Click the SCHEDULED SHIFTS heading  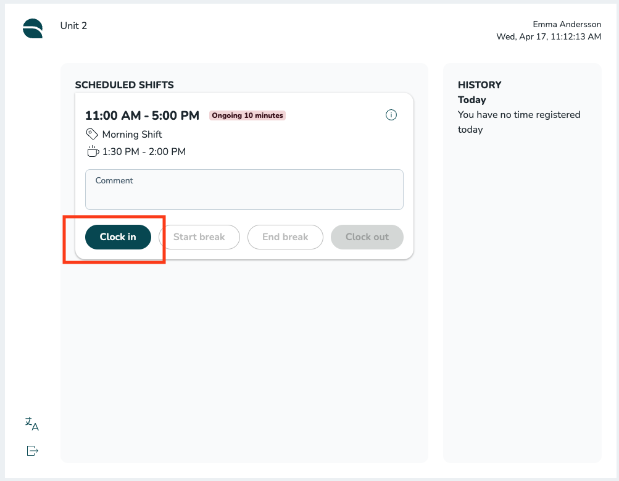point(124,85)
